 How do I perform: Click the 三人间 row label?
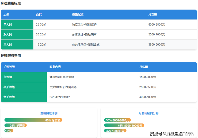(8, 44)
